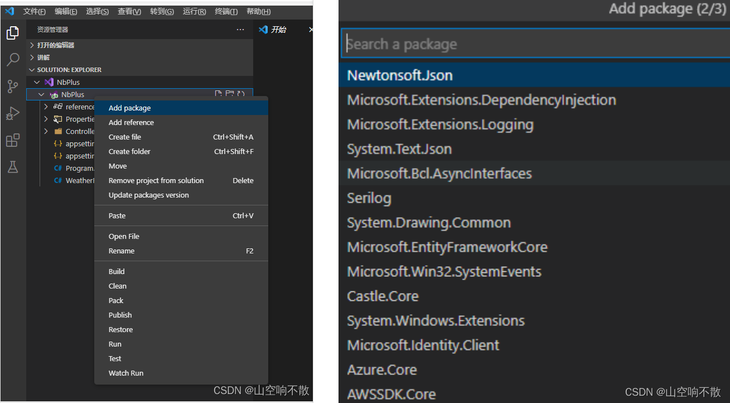Select Publish in context menu
730x403 pixels.
tap(181, 315)
